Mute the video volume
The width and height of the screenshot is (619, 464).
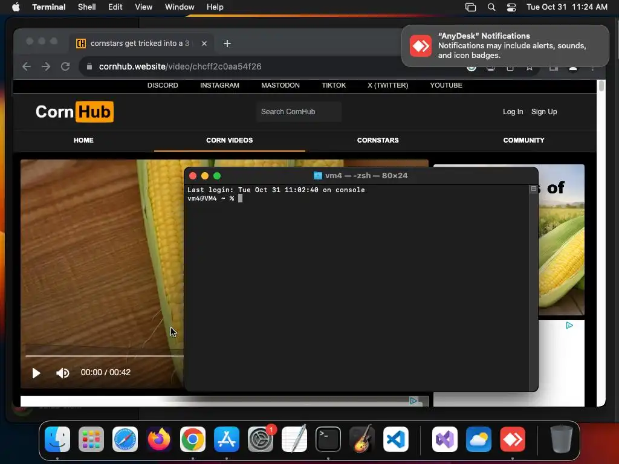63,373
